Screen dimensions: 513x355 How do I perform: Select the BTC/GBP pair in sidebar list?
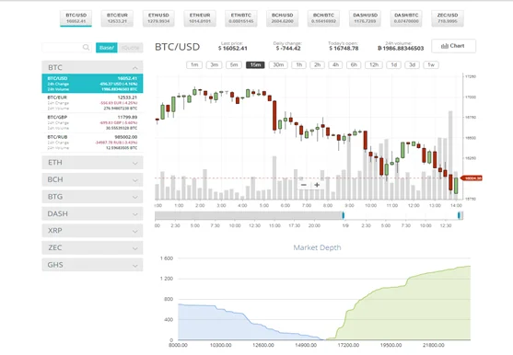(92, 122)
